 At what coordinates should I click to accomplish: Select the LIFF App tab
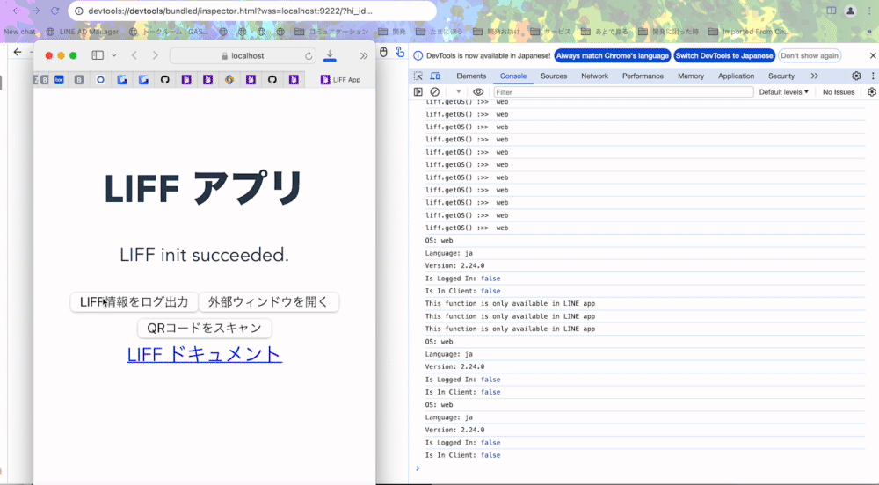pyautogui.click(x=340, y=80)
